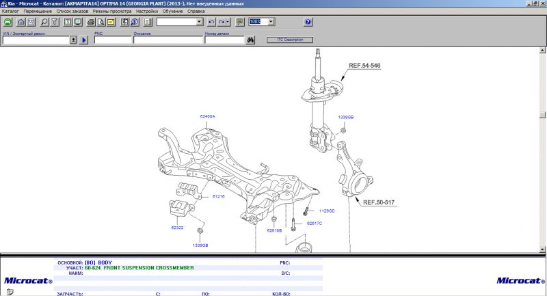This screenshot has height=296, width=547.
Task: Click the VIN / Экспертный режим input field
Action: point(36,40)
